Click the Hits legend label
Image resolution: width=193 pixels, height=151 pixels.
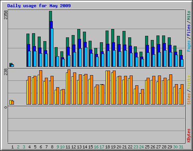click(x=189, y=15)
